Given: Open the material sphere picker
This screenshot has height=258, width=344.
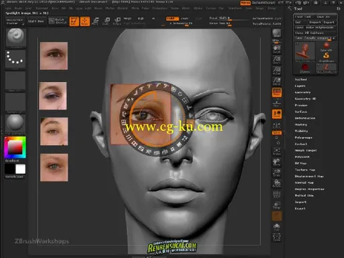Looking at the screenshot, I should click(15, 124).
